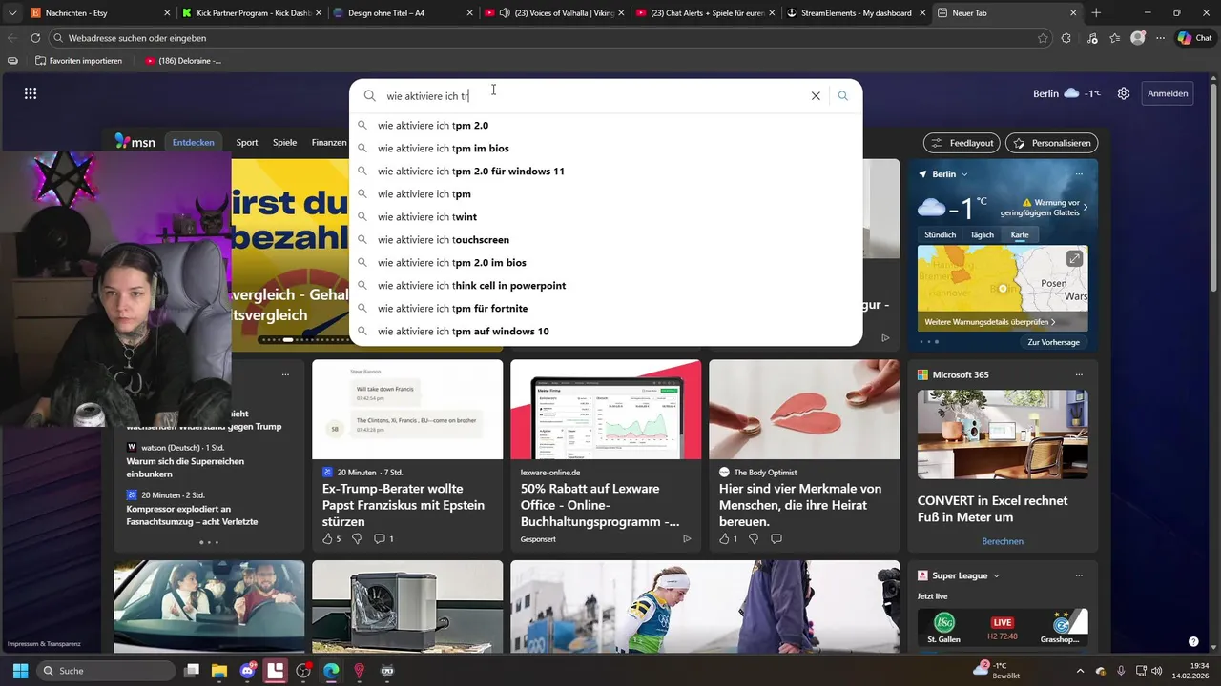Click the Feedlayout button
The width and height of the screenshot is (1221, 686).
[x=962, y=143]
